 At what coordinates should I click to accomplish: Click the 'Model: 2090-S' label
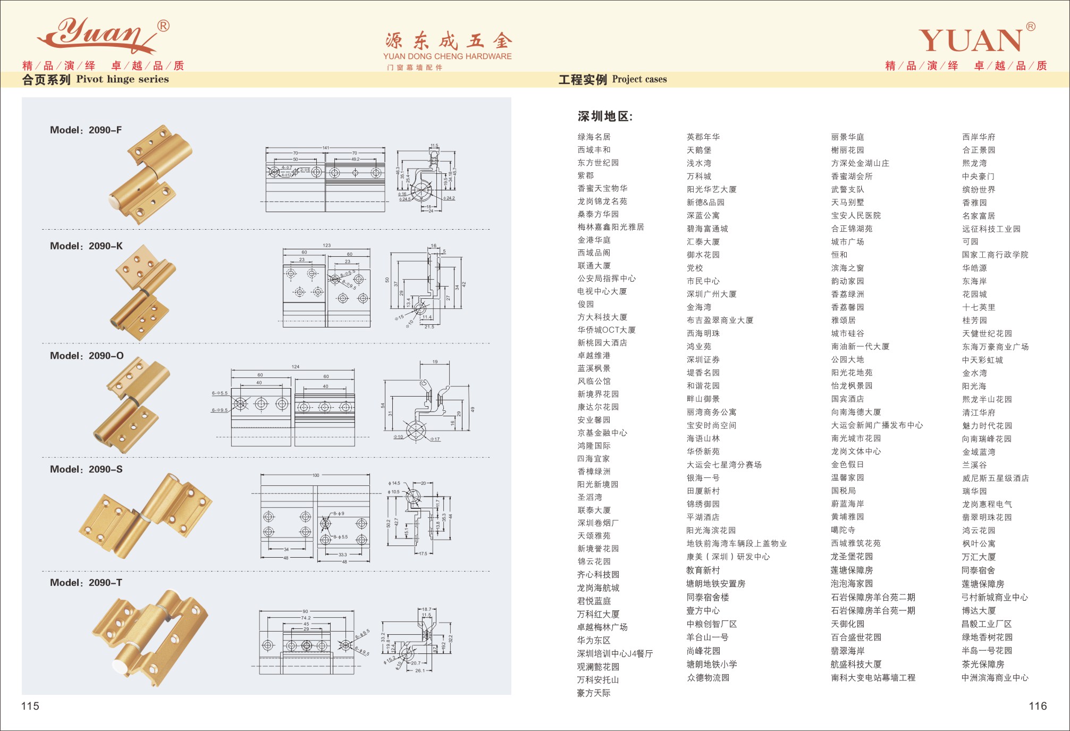pyautogui.click(x=86, y=469)
